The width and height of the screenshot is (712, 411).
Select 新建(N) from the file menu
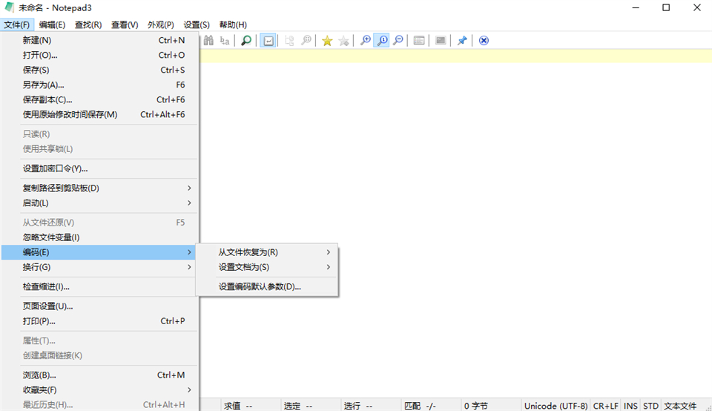[100, 40]
